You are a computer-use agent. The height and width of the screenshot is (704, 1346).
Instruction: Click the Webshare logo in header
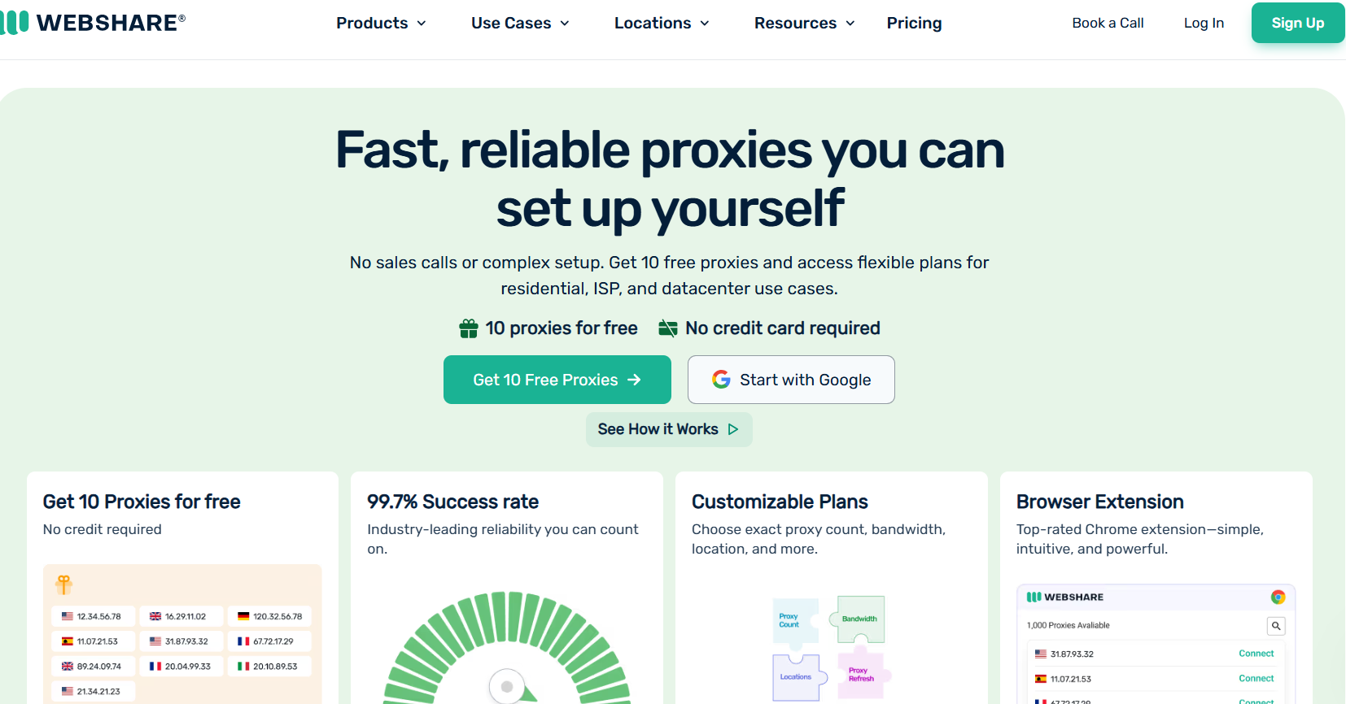(x=93, y=23)
